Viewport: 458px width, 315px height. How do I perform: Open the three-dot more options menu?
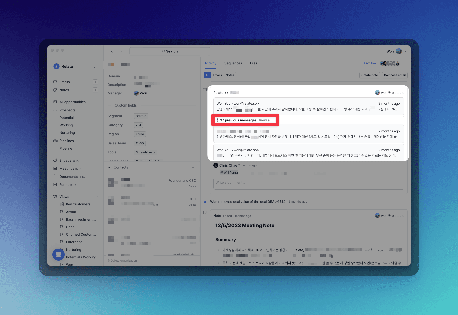(404, 63)
